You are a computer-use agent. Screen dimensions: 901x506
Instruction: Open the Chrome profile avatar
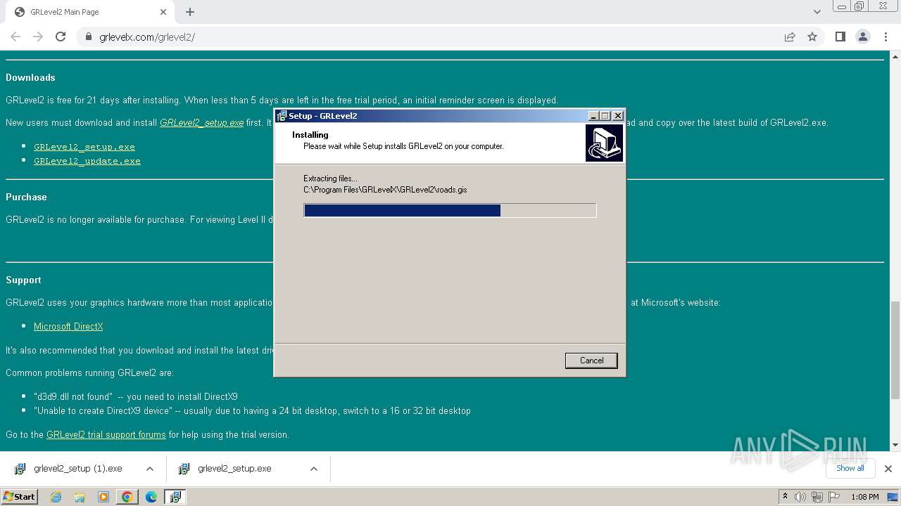(x=863, y=37)
